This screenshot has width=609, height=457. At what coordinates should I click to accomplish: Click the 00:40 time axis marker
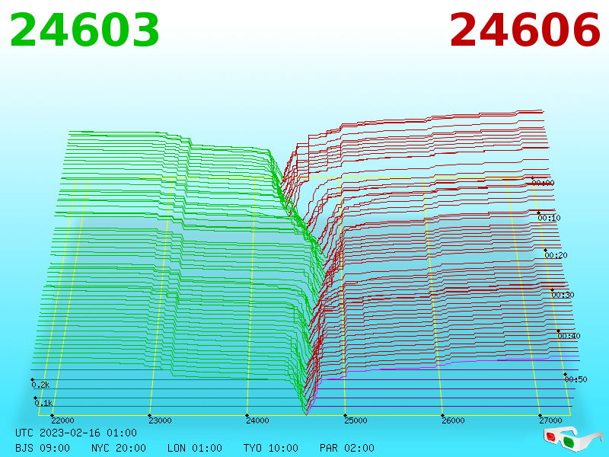pyautogui.click(x=569, y=336)
